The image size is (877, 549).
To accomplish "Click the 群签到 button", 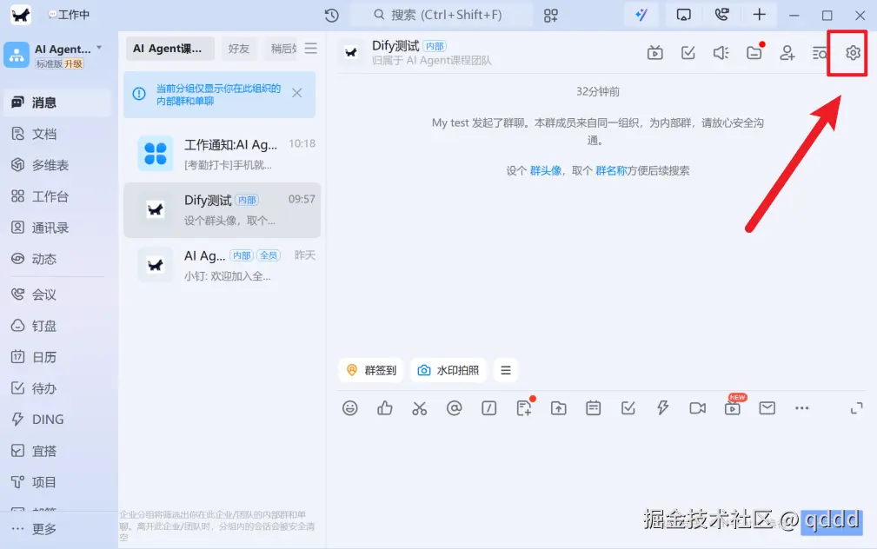I will 371,370.
